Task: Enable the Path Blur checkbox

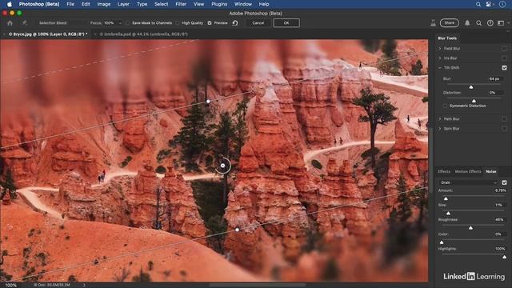Action: tap(504, 119)
